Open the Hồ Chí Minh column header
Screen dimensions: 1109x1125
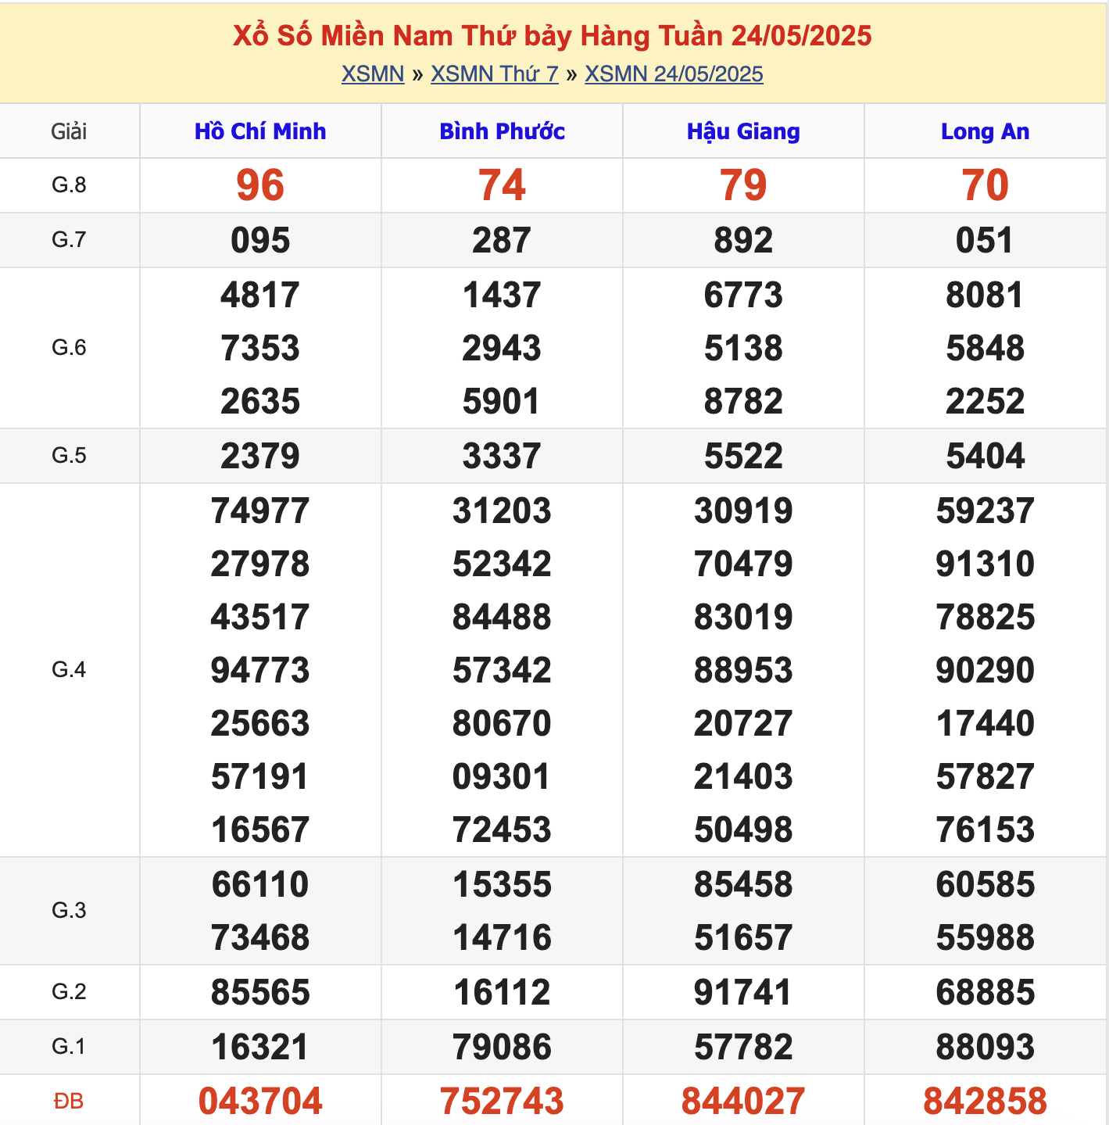[x=260, y=131]
